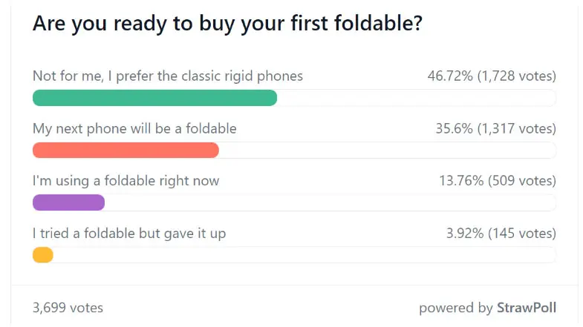Open the StrawPoll link
The height and width of the screenshot is (327, 583).
[527, 308]
